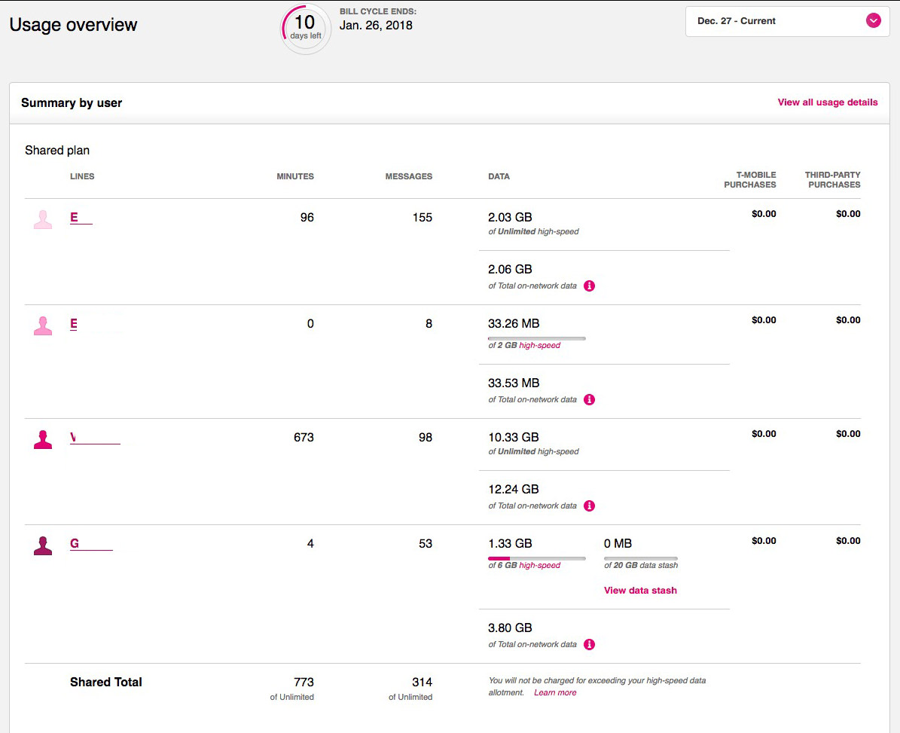This screenshot has height=733, width=900.
Task: Click info icon beside 2.06 GB on-network data
Action: (x=590, y=286)
